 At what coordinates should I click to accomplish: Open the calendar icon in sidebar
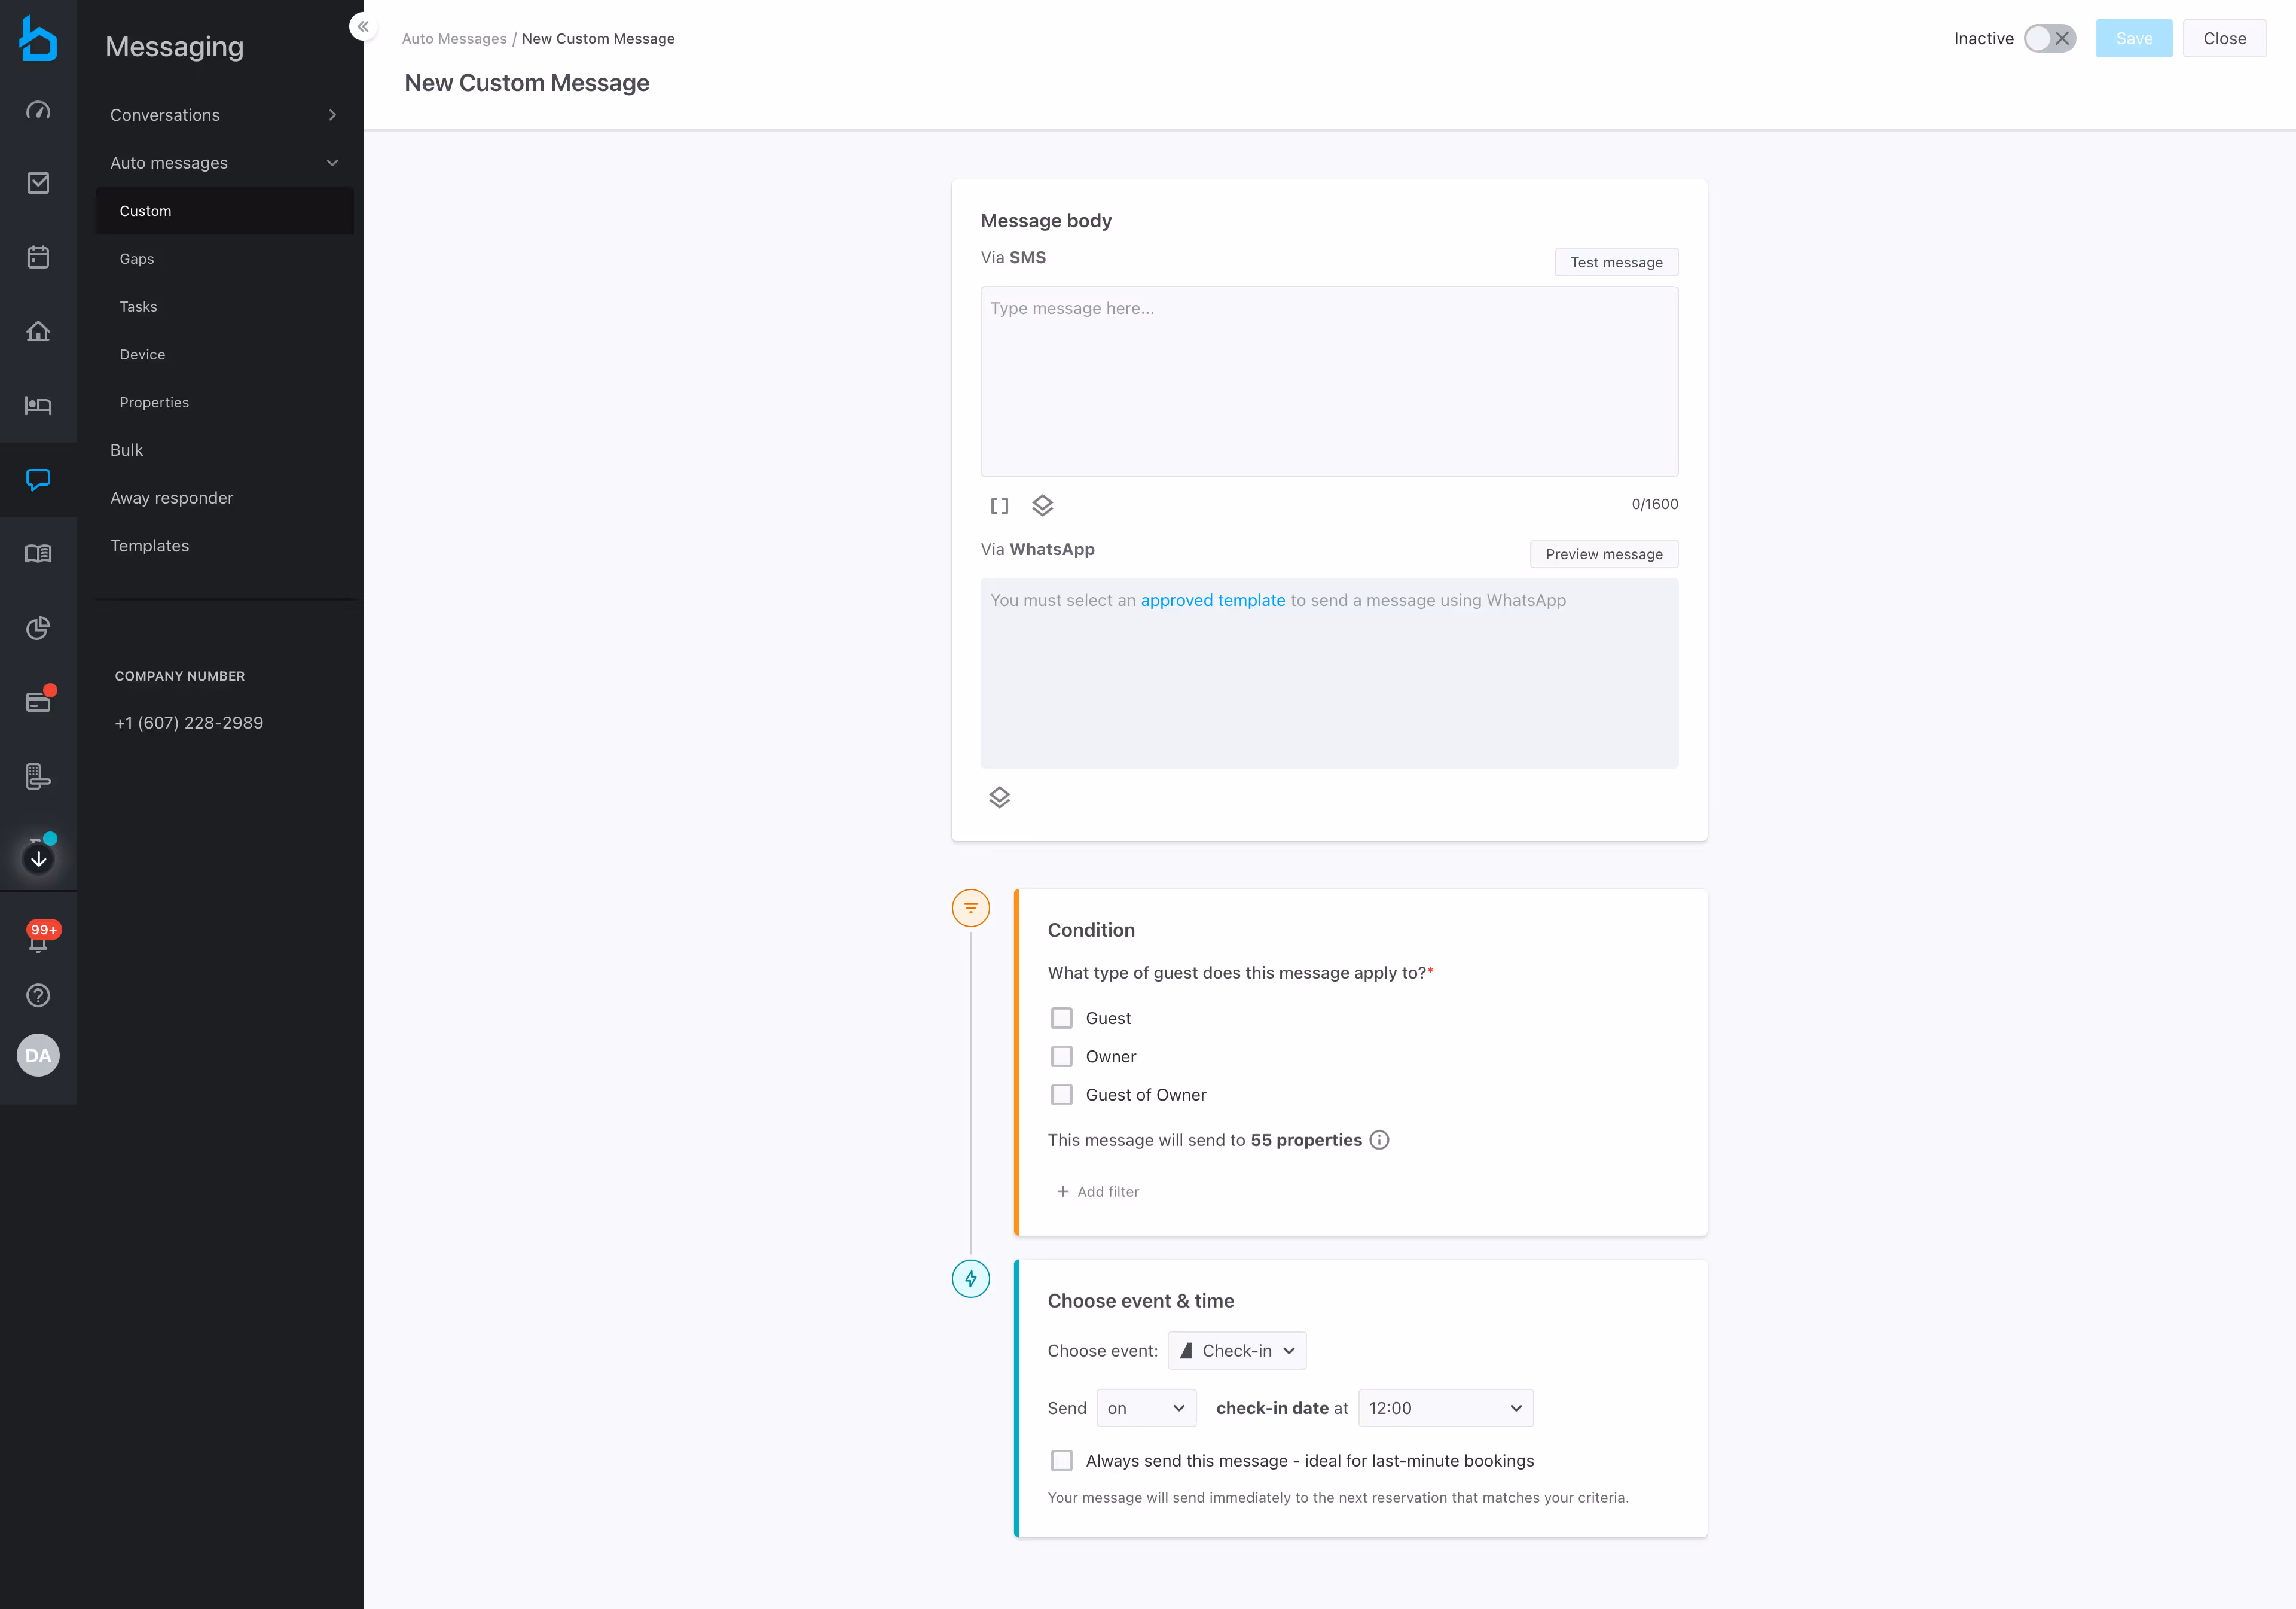coord(38,257)
